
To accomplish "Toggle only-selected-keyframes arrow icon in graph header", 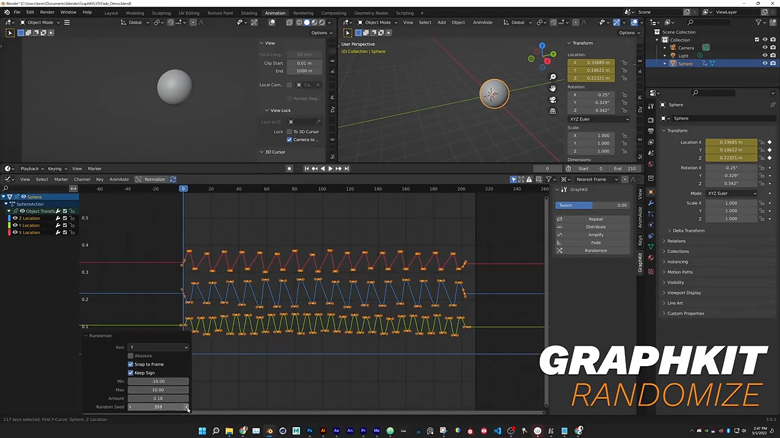I will click(513, 179).
